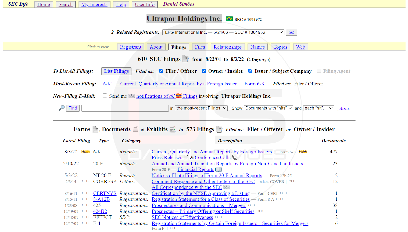Viewport: 408px width, 232px height.
Task: Sort by Category column header
Action: point(131,141)
